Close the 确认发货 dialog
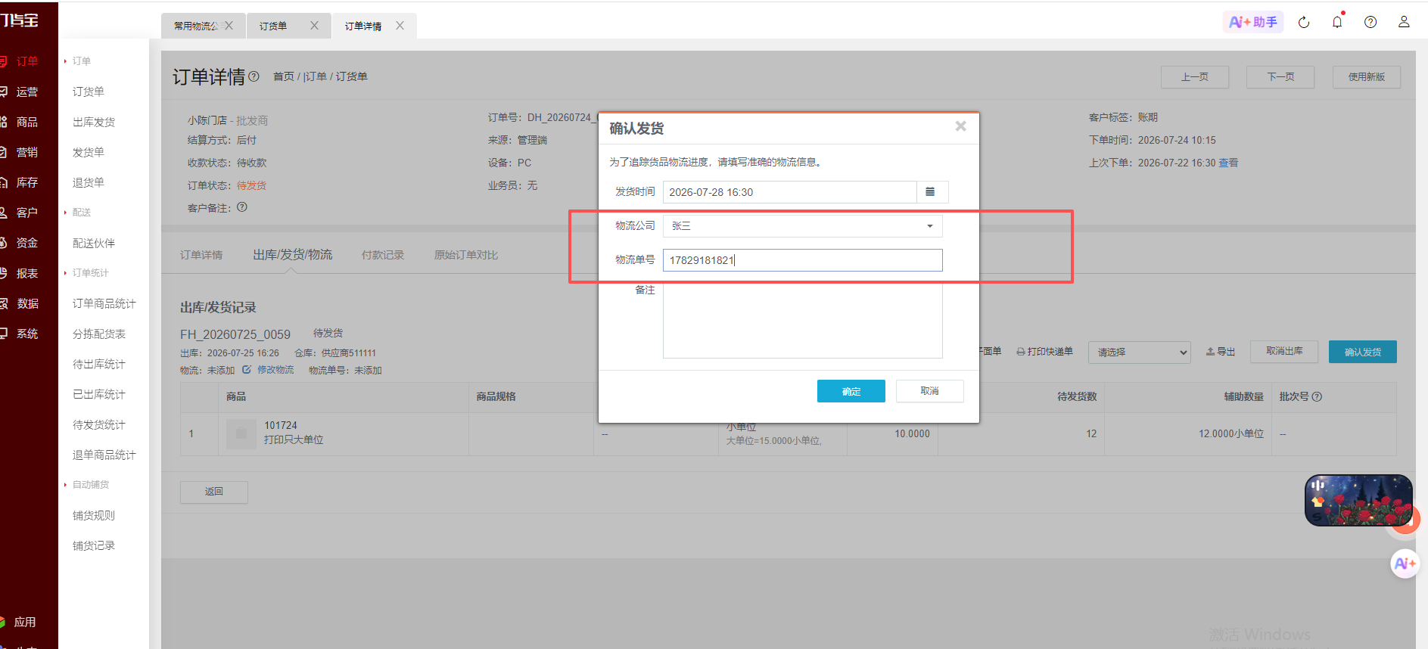The width and height of the screenshot is (1428, 649). [x=960, y=126]
